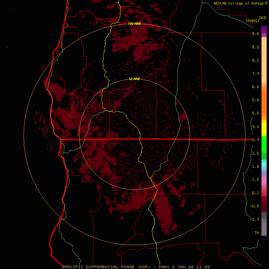The width and height of the screenshot is (269, 269).
Task: Click the 4.2 scale value
Action: click(256, 127)
